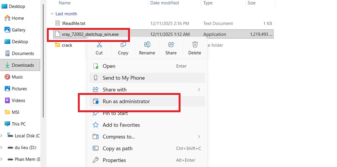Select the !ReadMe.txt file
337x167 pixels.
tap(73, 23)
